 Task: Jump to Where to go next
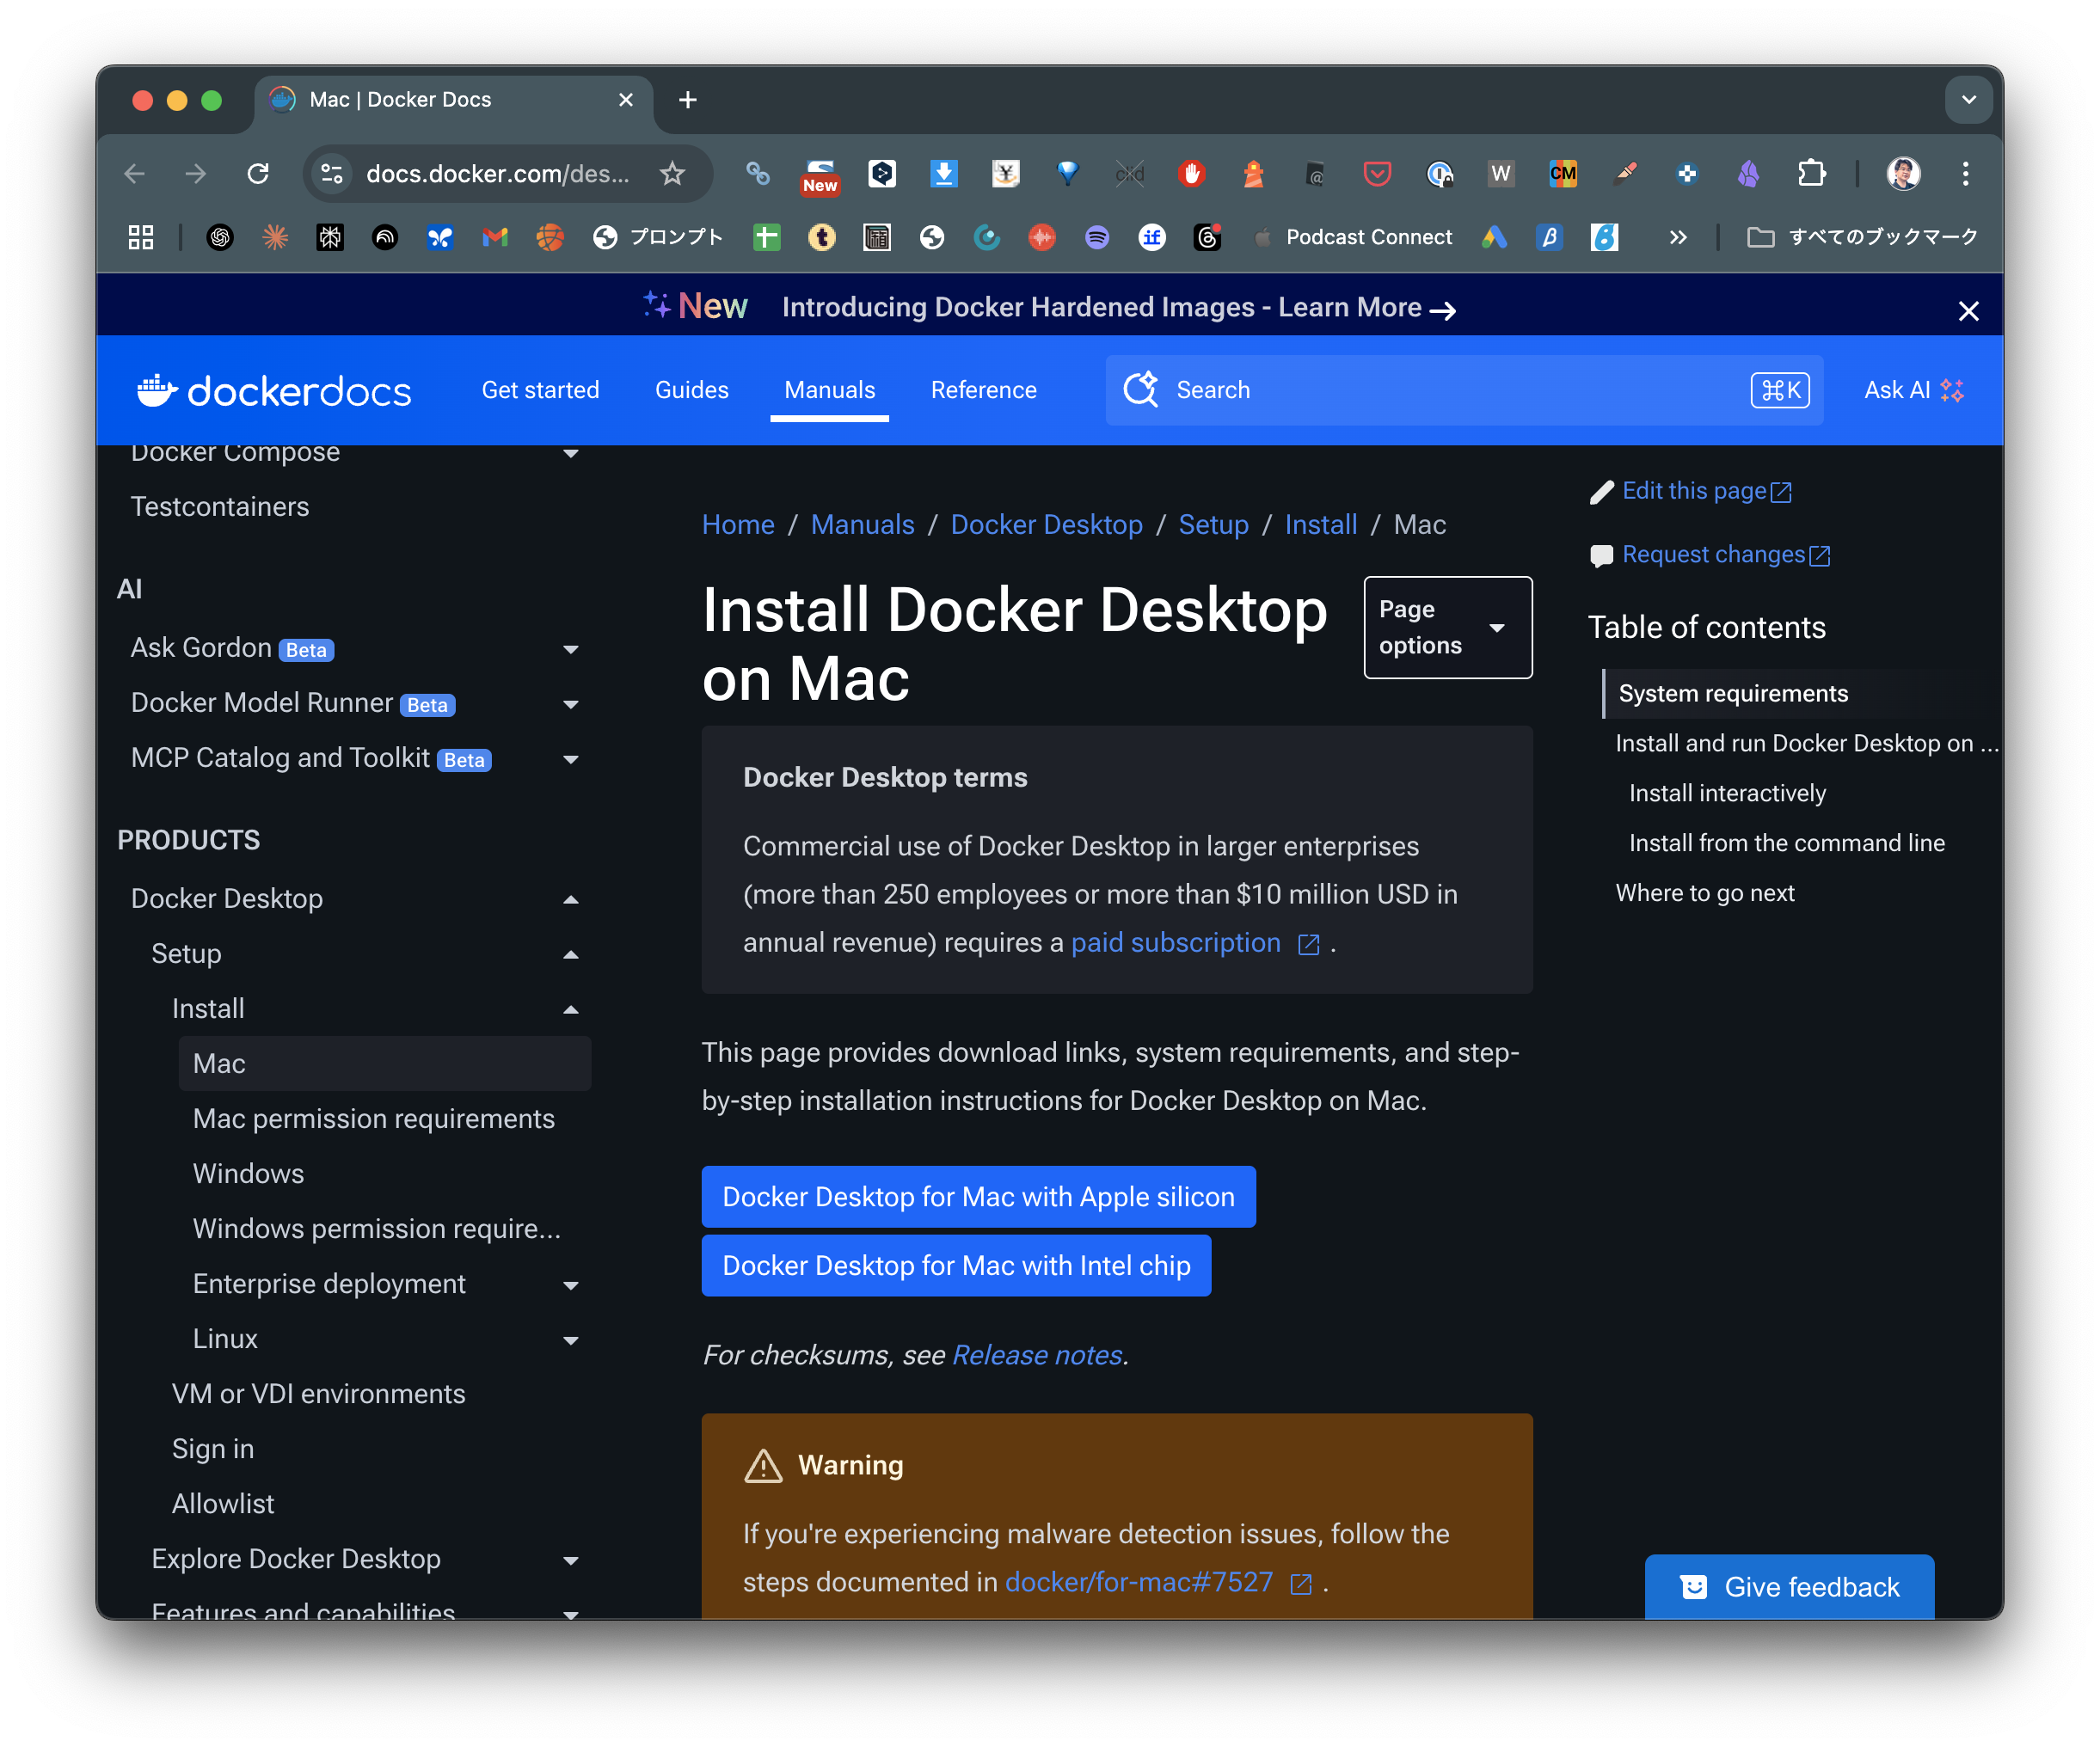1704,894
